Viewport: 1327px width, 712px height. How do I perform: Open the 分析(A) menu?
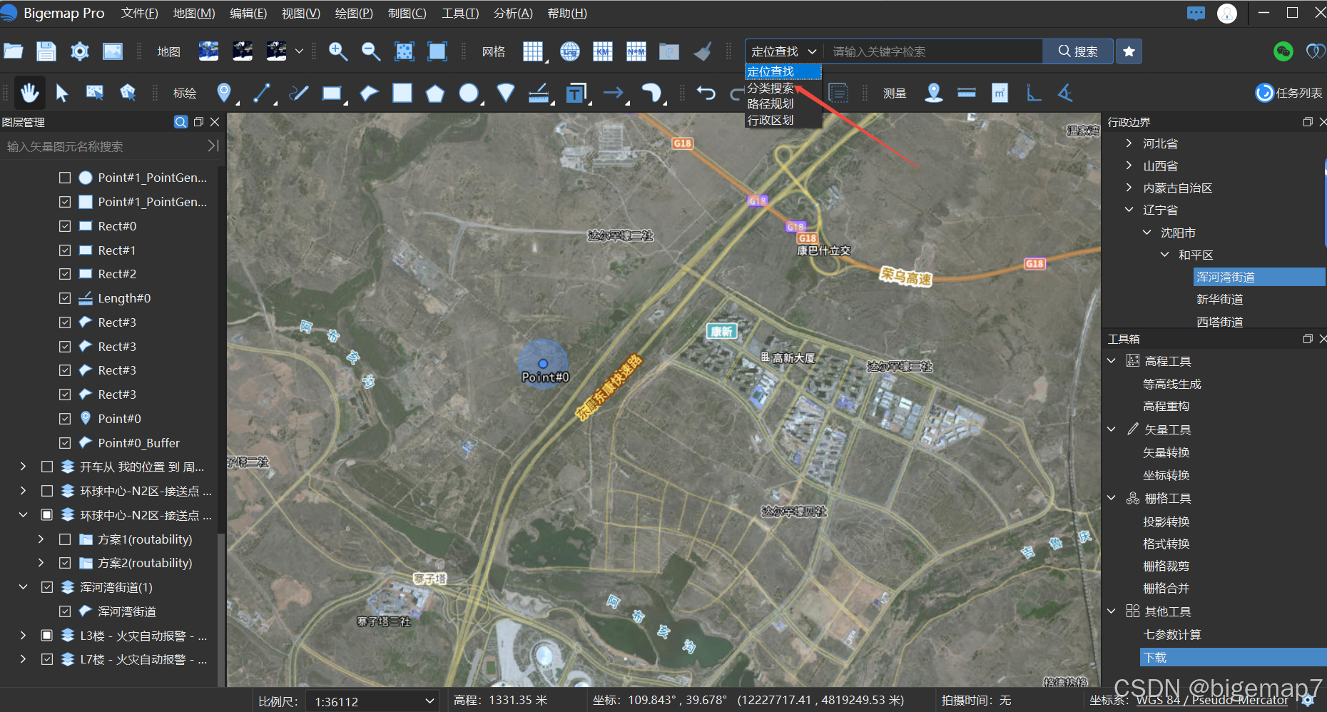513,14
